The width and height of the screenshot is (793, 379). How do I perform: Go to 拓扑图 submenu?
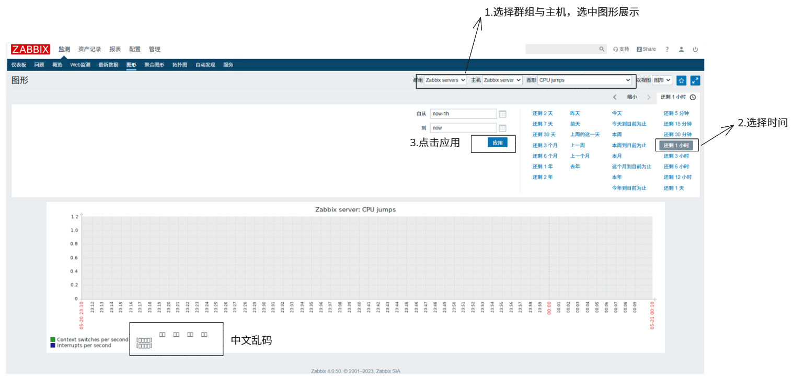[x=180, y=65]
